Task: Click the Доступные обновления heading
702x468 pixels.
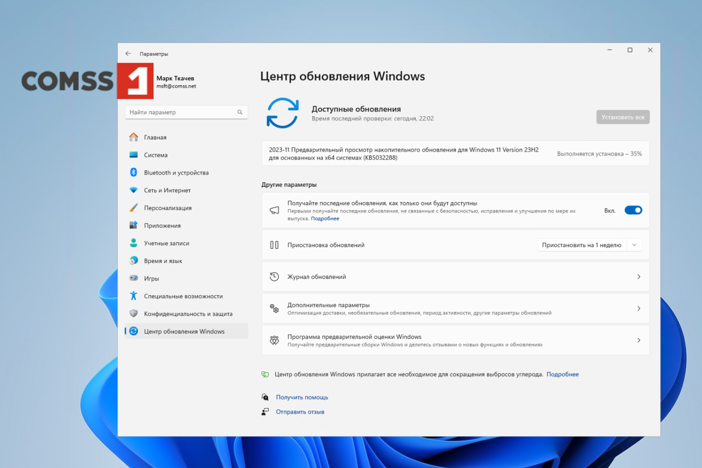Action: click(x=356, y=109)
